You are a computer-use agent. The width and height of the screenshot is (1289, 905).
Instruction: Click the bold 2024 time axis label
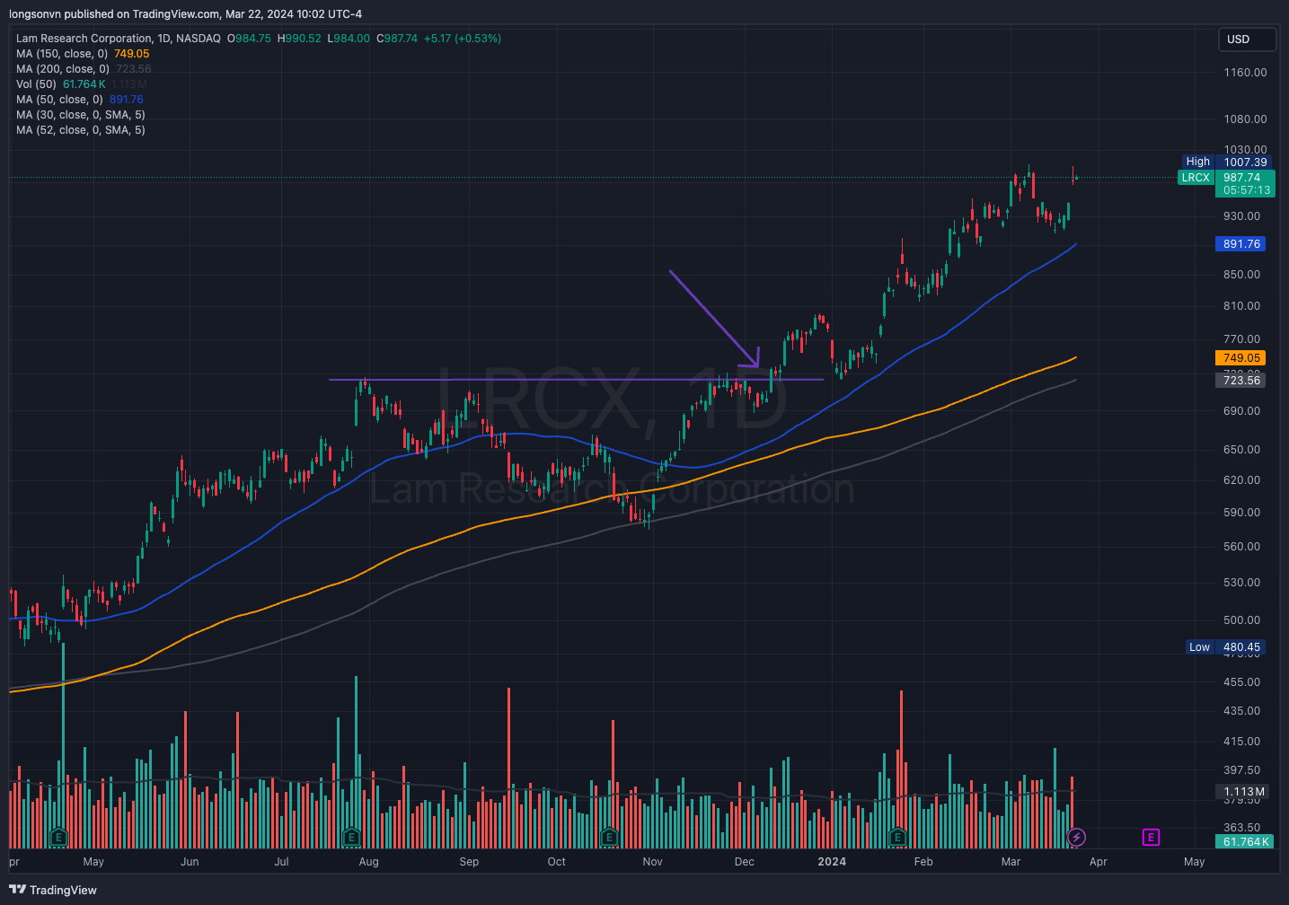(832, 862)
